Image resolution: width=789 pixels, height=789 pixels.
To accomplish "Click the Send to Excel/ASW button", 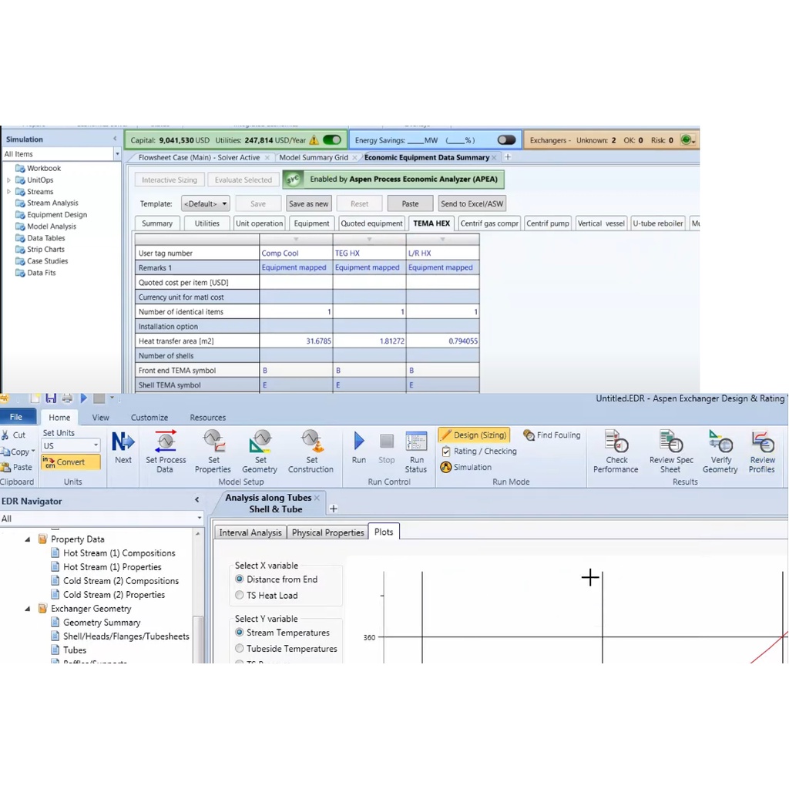I will coord(472,203).
